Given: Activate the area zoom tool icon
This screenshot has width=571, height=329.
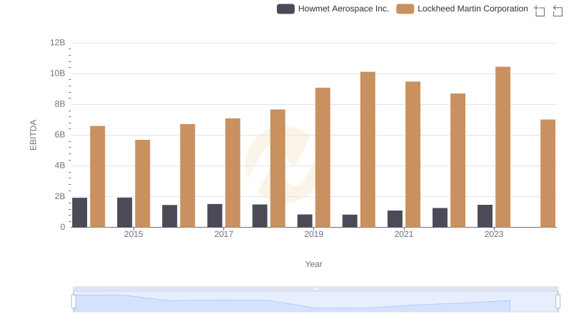Looking at the screenshot, I should click(540, 11).
